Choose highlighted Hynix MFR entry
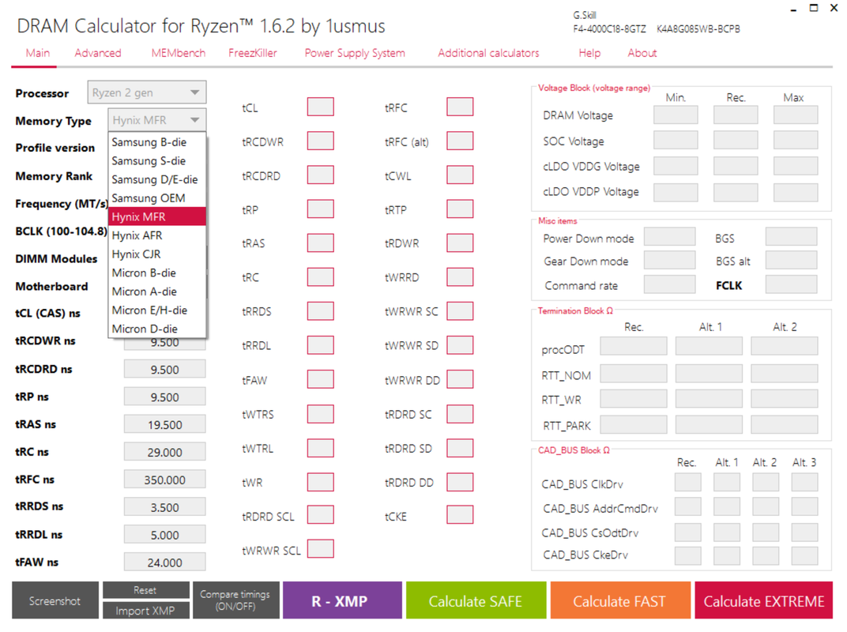 click(157, 216)
